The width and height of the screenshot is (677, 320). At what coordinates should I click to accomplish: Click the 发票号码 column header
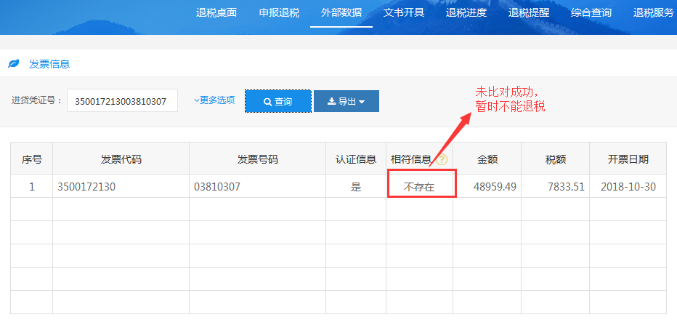tap(257, 159)
